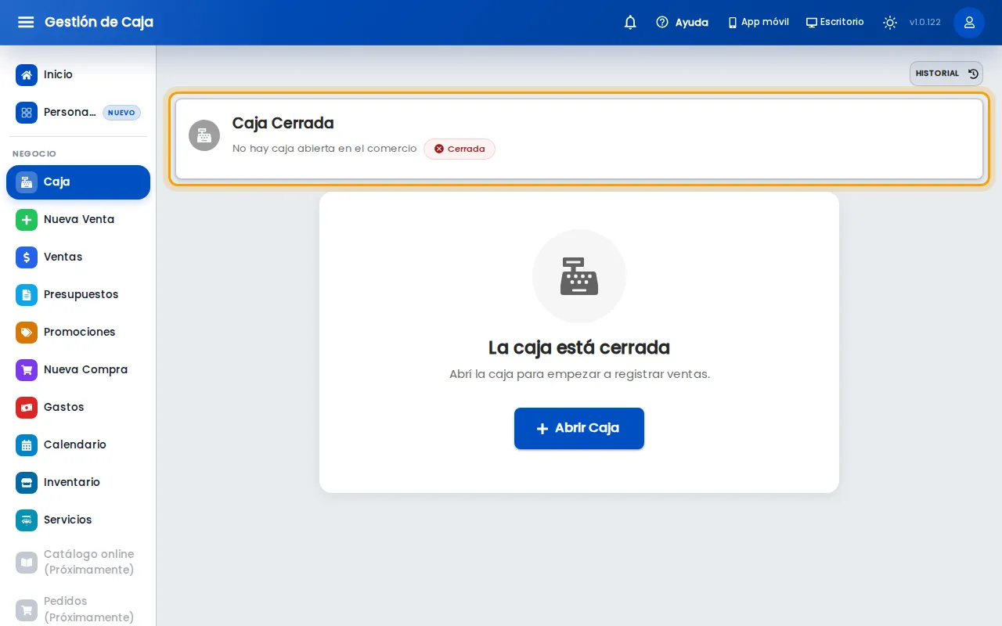Click the Gestión de Caja title
Image resolution: width=1002 pixels, height=626 pixels.
tap(99, 22)
